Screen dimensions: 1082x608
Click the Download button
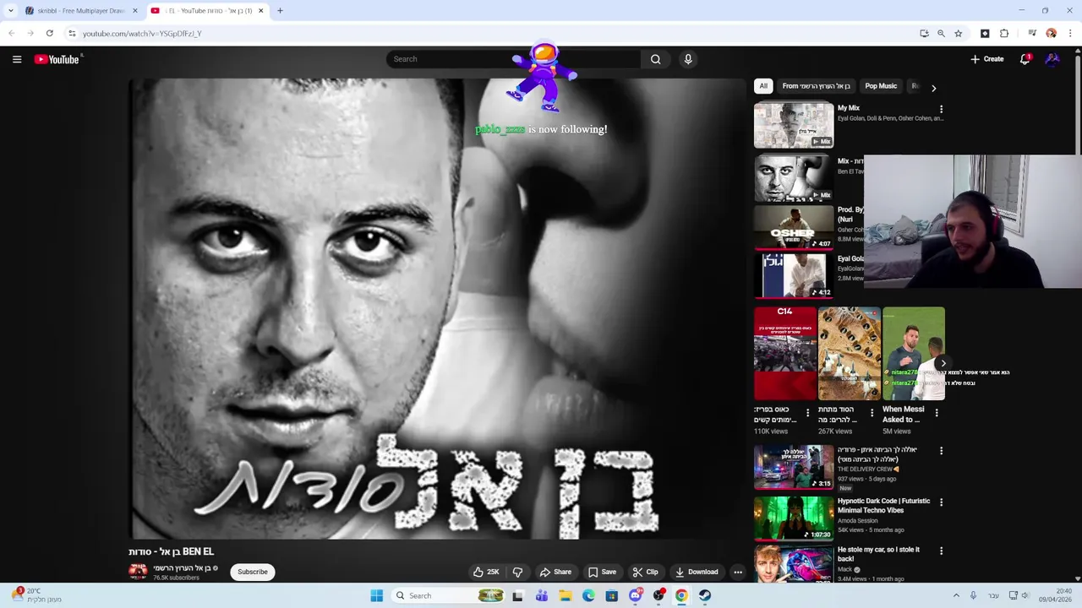697,572
